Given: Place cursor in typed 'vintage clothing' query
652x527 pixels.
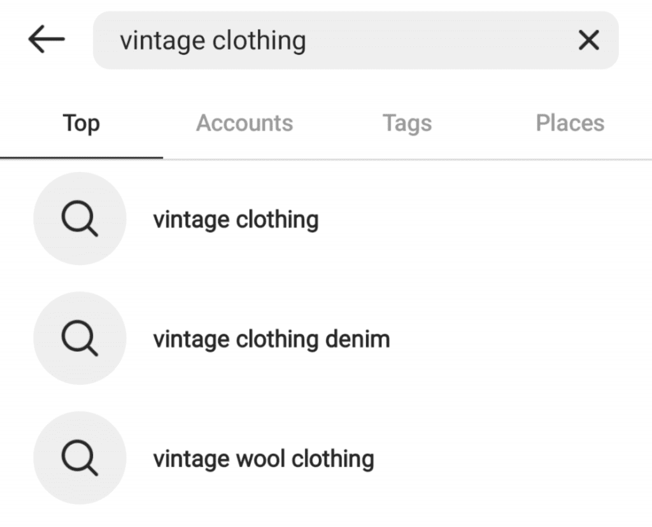Looking at the screenshot, I should pos(213,41).
